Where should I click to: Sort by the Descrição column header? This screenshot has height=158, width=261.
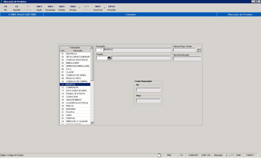77,51
